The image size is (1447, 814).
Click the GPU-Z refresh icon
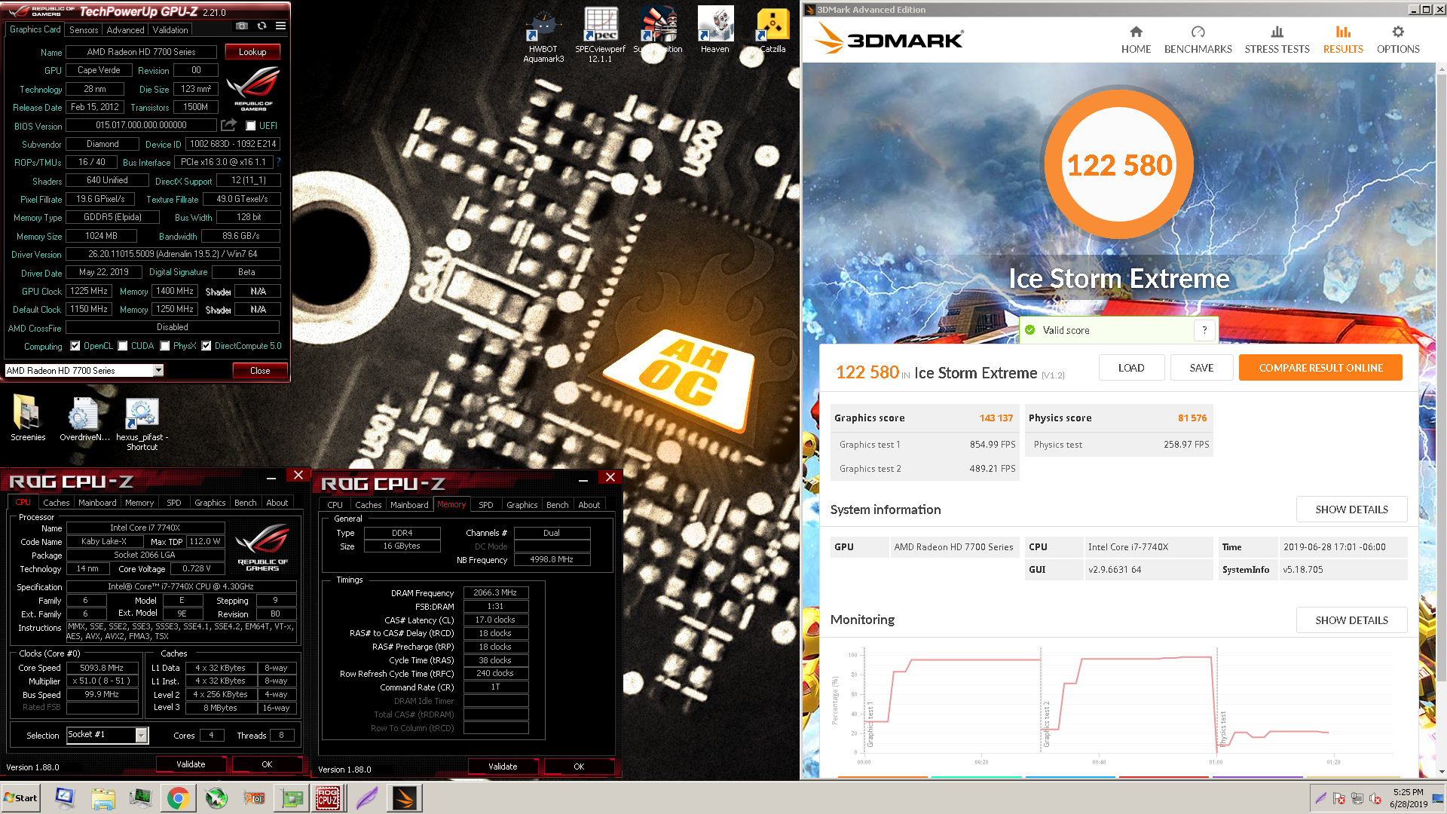[x=262, y=26]
